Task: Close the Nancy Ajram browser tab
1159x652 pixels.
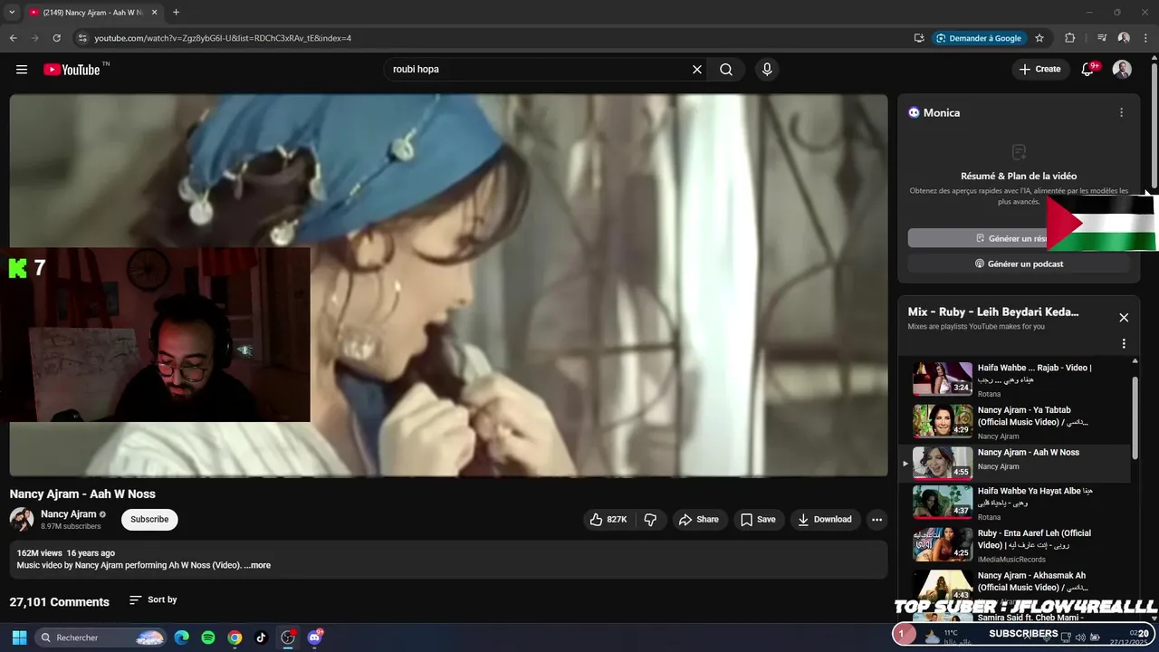Action: pyautogui.click(x=154, y=13)
